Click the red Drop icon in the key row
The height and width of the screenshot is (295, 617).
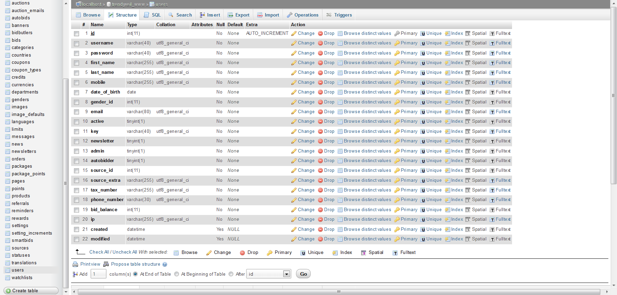(320, 131)
